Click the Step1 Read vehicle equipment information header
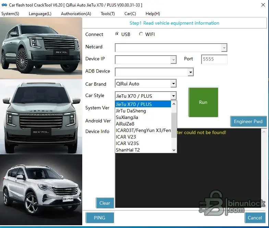This screenshot has height=228, width=269. [x=174, y=23]
